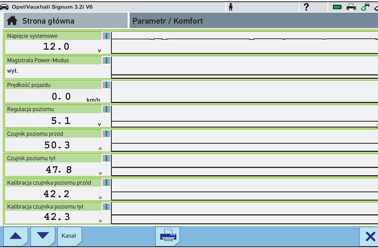Screen dimensions: 378x248
Task: Select the Parametr / Komfort header tab
Action: click(253, 21)
